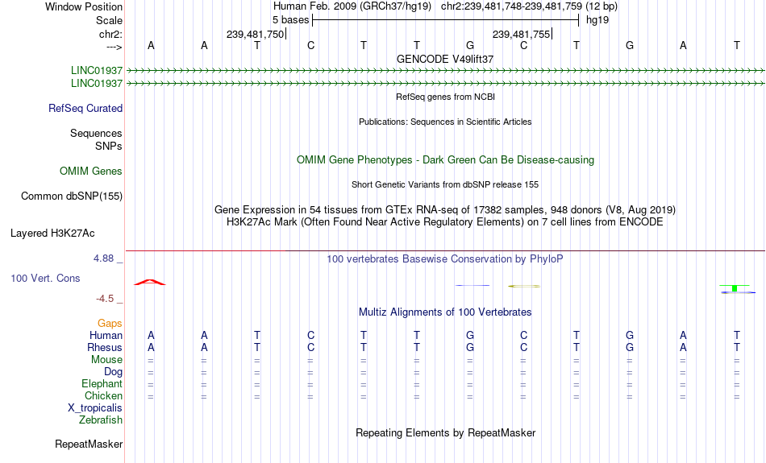Select the Human species label
This screenshot has height=463, width=766.
point(106,335)
